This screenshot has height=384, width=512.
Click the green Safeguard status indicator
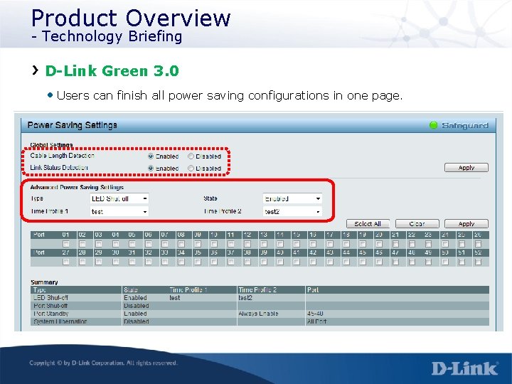click(x=433, y=125)
